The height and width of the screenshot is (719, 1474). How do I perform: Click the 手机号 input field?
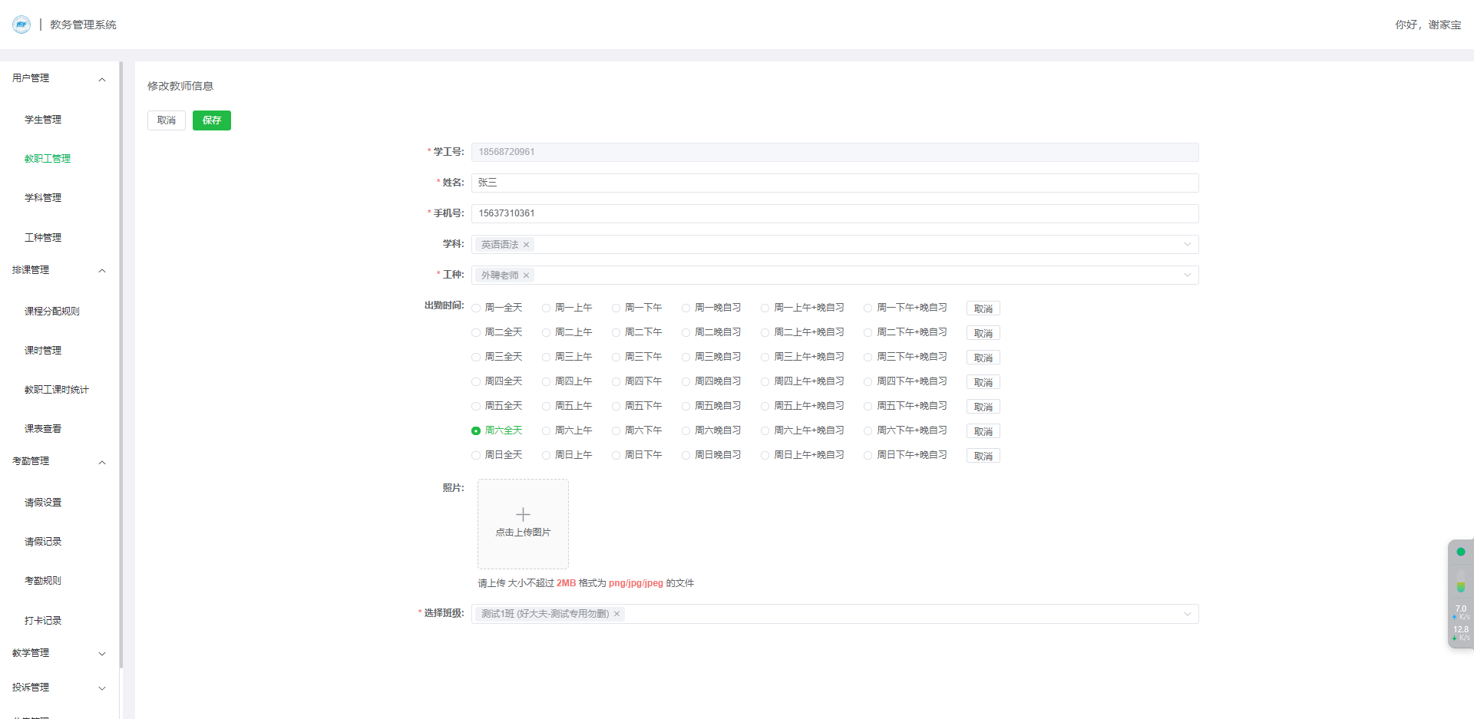tap(835, 213)
